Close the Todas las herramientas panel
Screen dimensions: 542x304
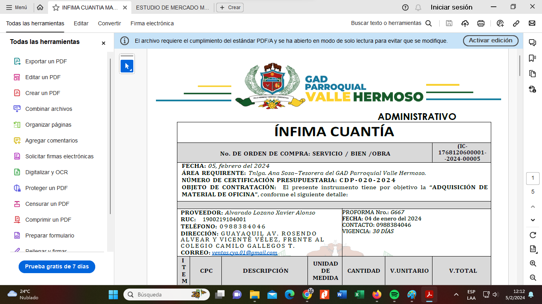click(x=104, y=43)
